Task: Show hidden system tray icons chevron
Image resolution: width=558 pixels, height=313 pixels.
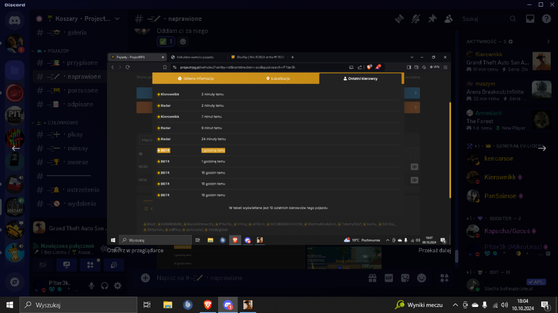Action: pos(455,305)
